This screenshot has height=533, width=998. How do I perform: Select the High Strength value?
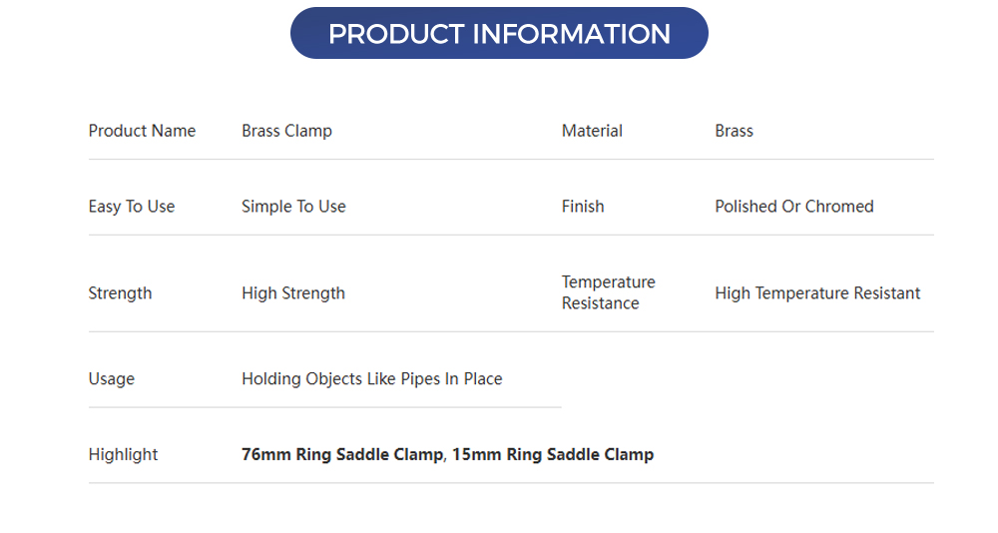pos(292,293)
